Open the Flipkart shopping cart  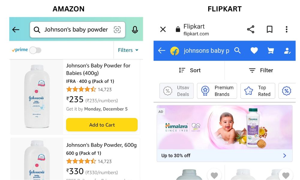pyautogui.click(x=271, y=50)
